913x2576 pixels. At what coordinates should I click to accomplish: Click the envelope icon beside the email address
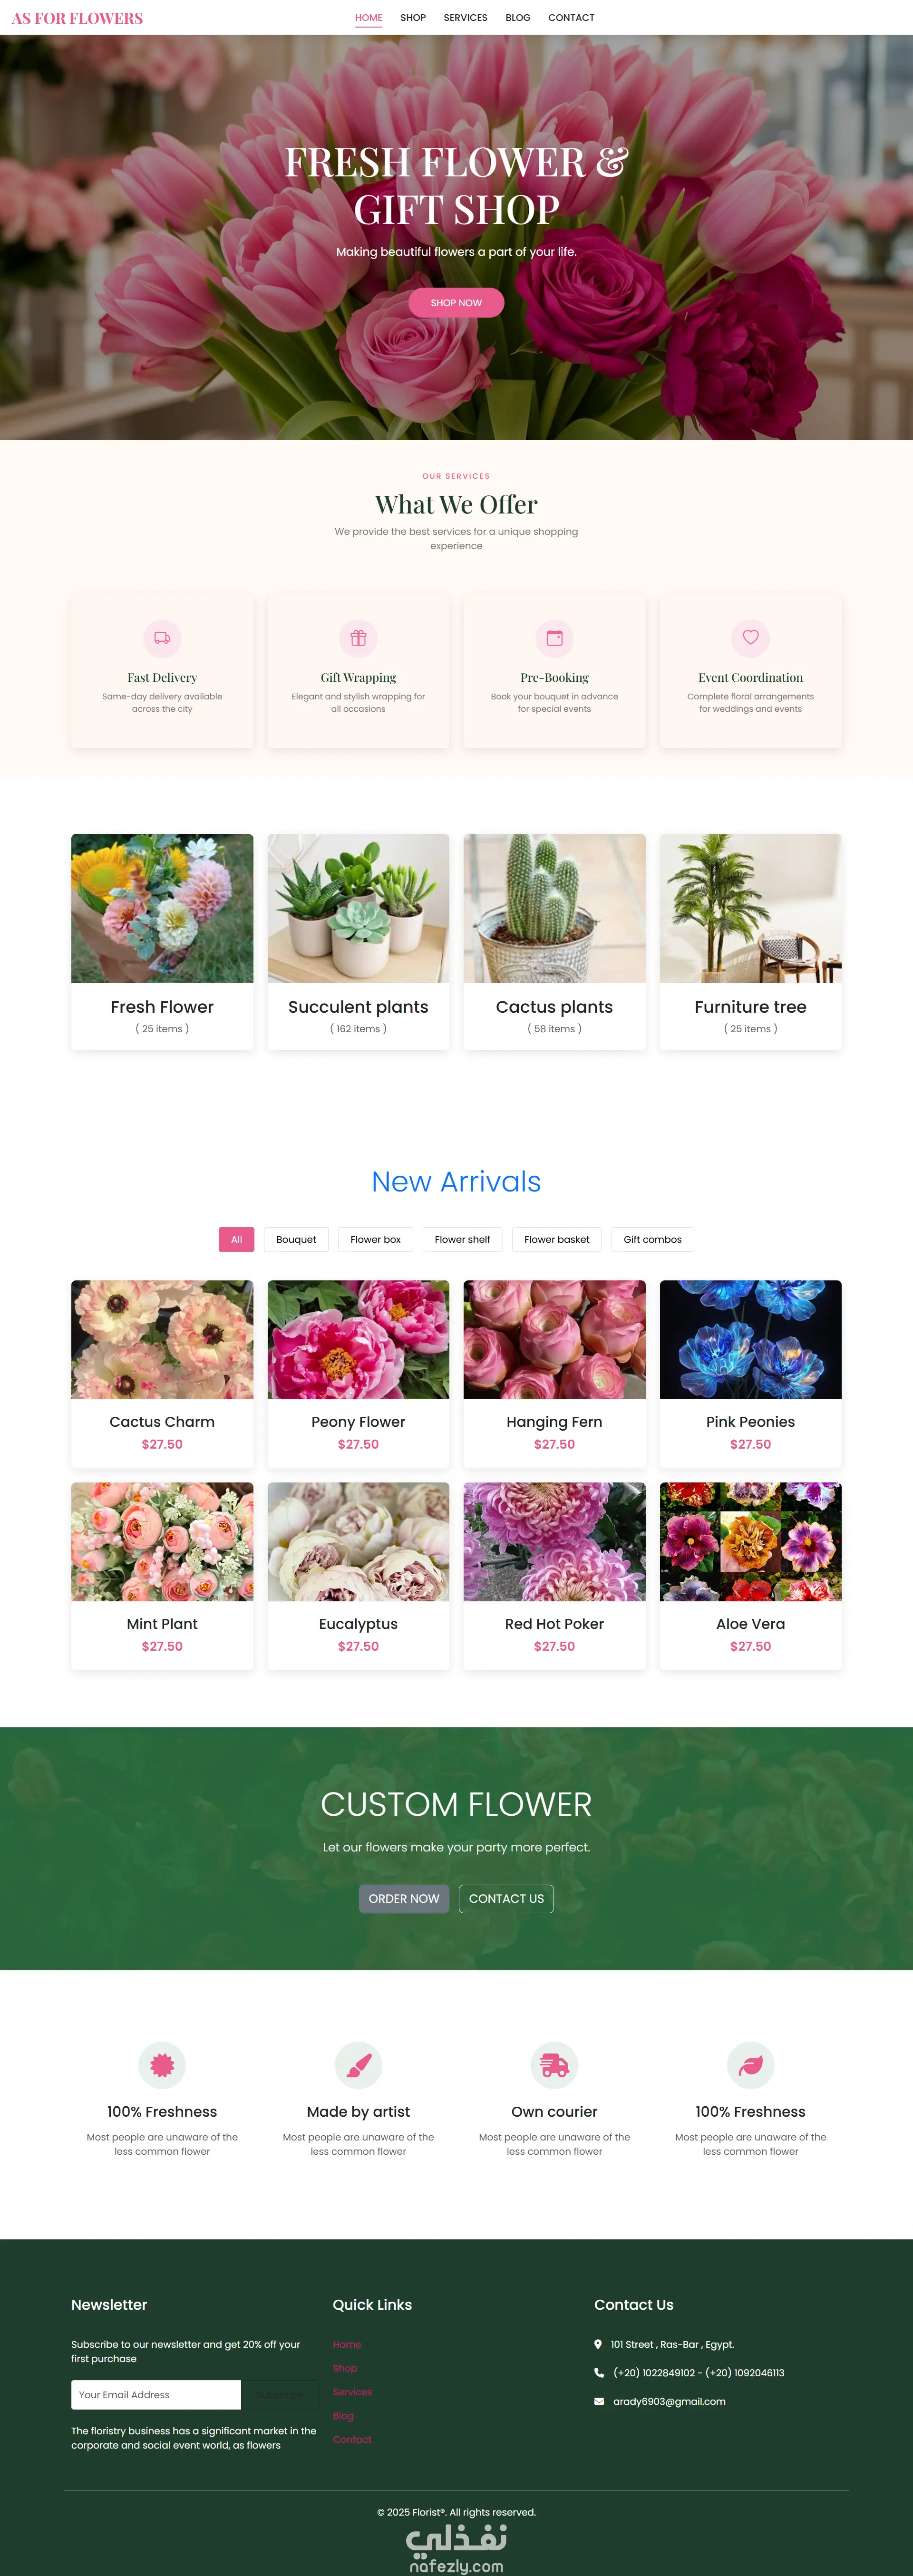click(x=599, y=2401)
